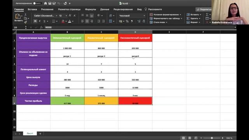Screen dimensions: 249x140
Task: Click the Format Painter brush icon
Action: (25, 22)
